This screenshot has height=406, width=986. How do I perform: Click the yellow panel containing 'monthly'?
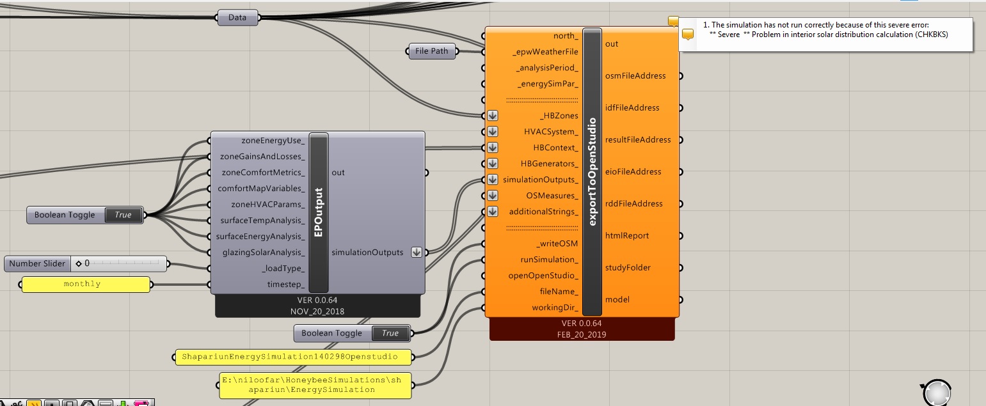(x=86, y=285)
